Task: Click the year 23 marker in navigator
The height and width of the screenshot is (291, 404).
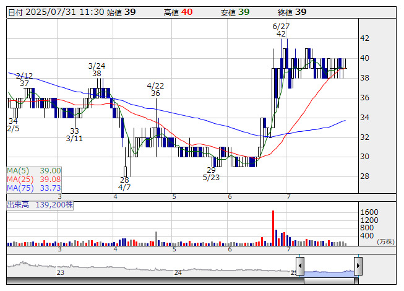Action: click(x=60, y=272)
